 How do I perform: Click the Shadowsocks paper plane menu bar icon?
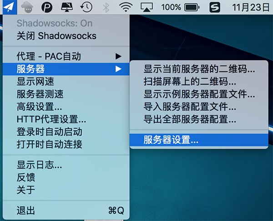pyautogui.click(x=10, y=7)
